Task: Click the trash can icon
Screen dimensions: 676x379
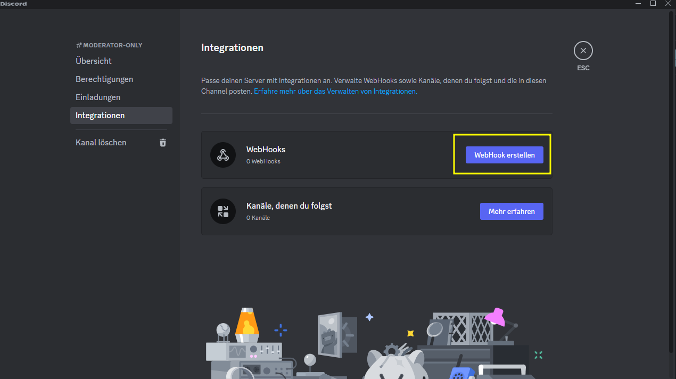Action: click(x=163, y=143)
